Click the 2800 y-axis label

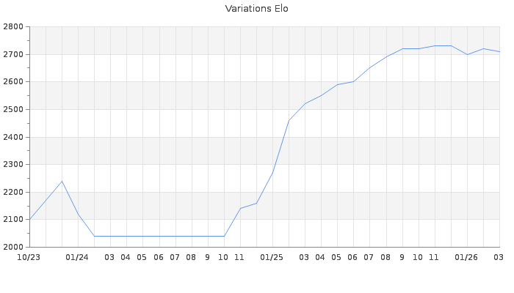coord(12,27)
